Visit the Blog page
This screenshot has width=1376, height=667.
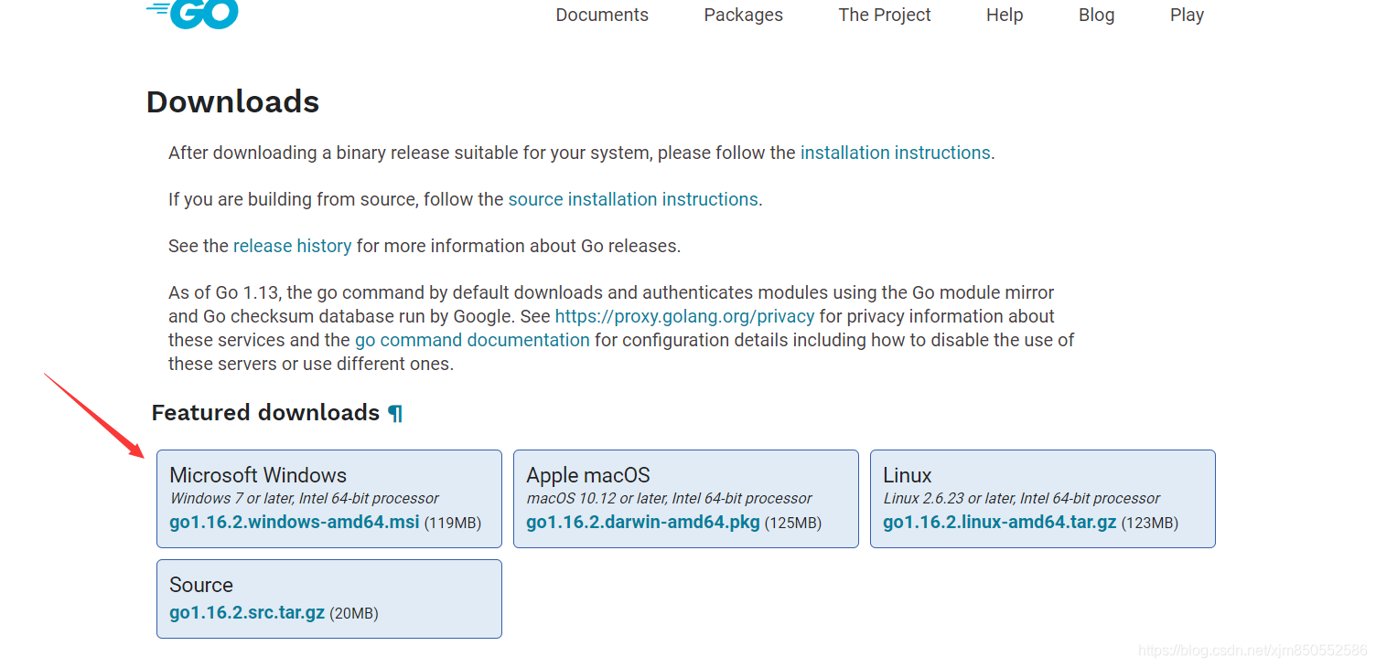pos(1096,15)
